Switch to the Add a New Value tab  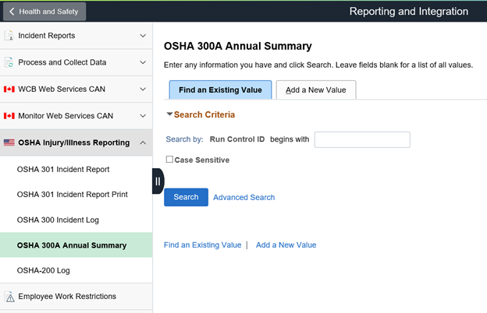click(316, 90)
